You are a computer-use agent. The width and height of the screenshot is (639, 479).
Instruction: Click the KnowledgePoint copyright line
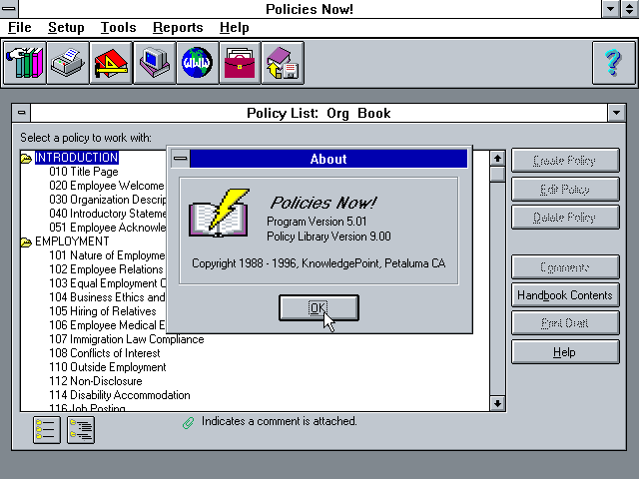(319, 263)
